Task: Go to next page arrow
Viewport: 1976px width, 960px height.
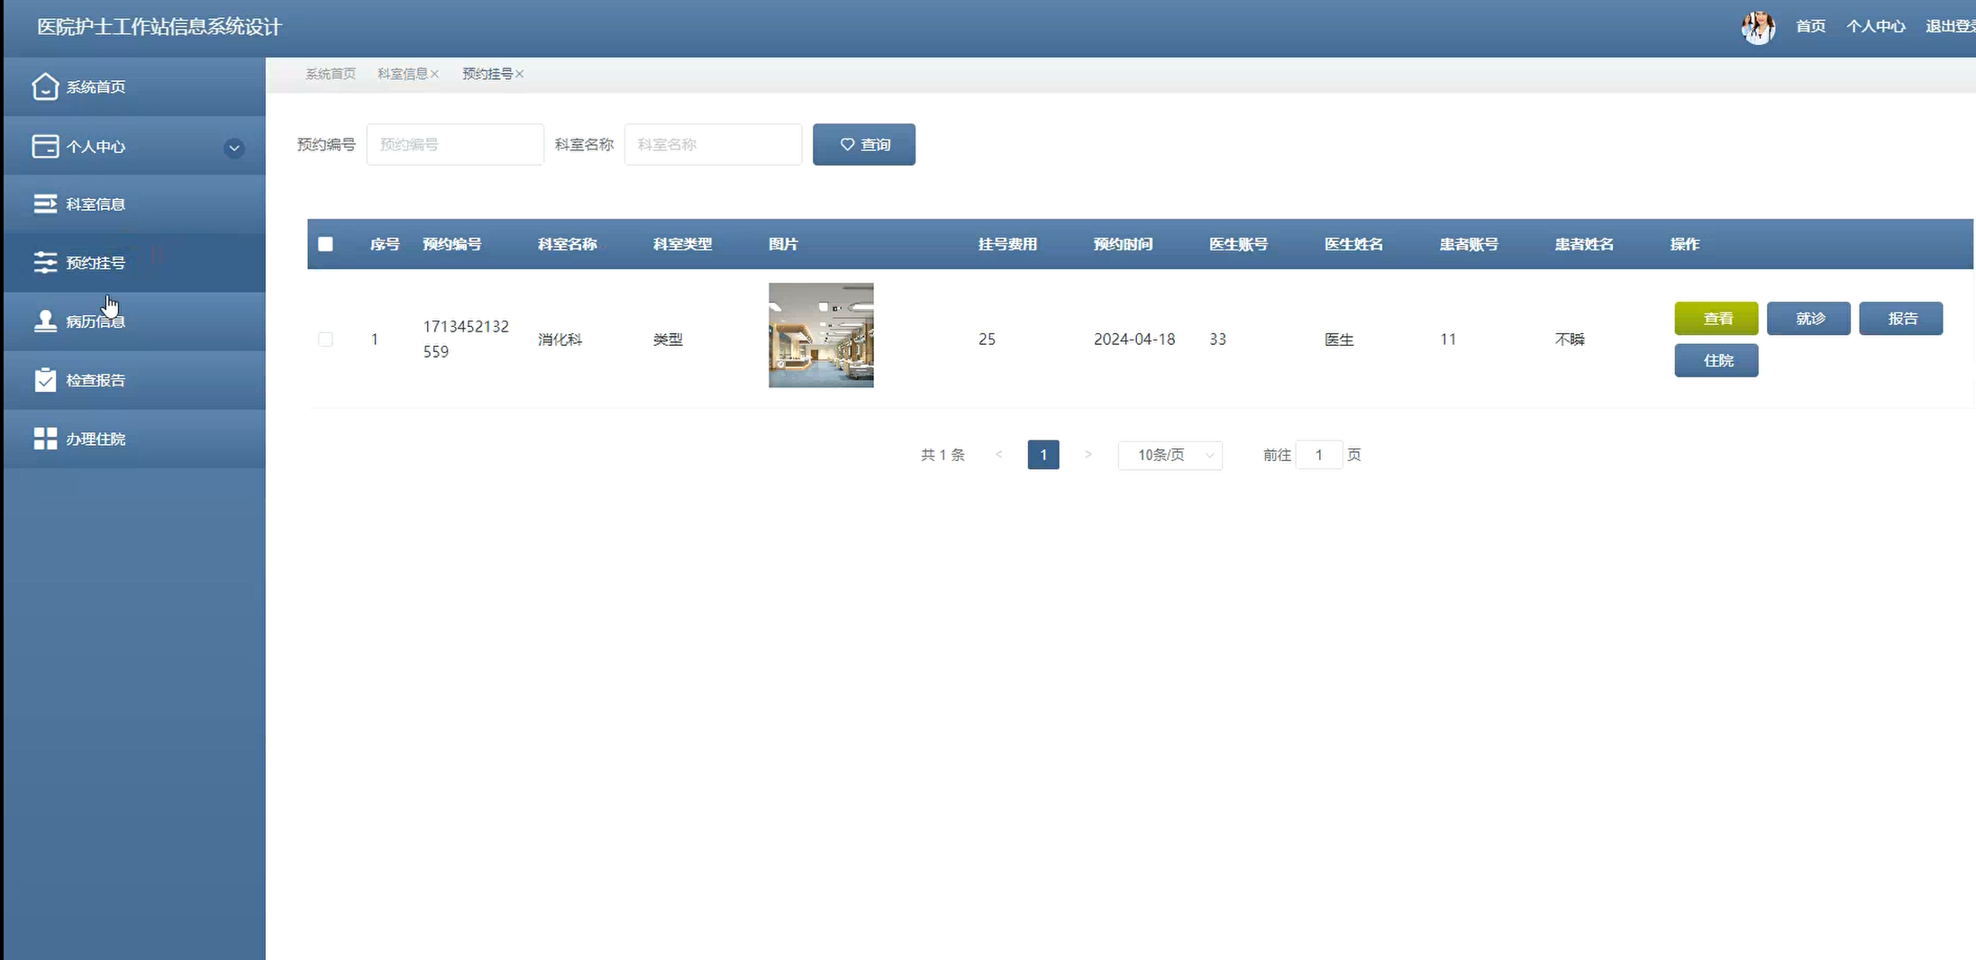Action: tap(1088, 455)
